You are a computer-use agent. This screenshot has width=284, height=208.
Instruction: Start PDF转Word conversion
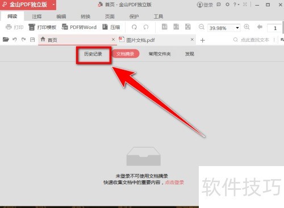point(79,27)
